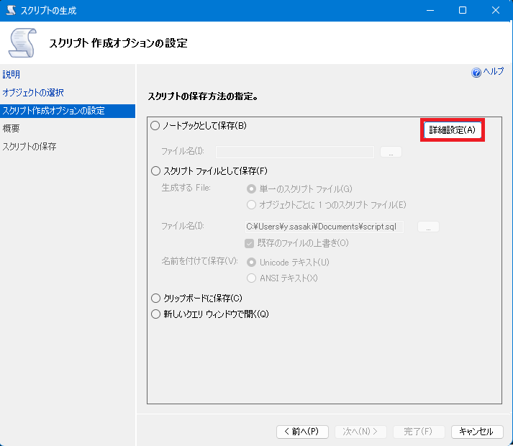
Task: Go to スクリプトの保存 wizard step
Action: pos(29,146)
